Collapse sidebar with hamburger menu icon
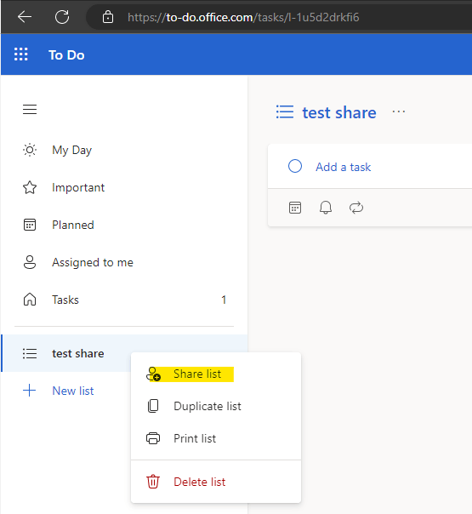The width and height of the screenshot is (472, 514). pos(30,109)
